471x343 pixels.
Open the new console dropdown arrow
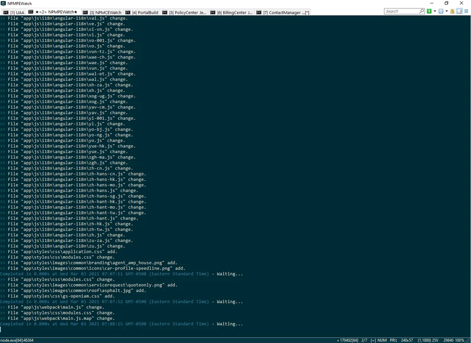click(435, 11)
